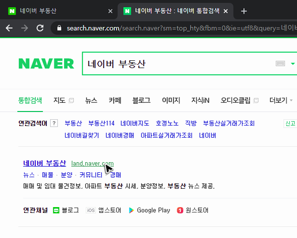Image resolution: width=297 pixels, height=238 pixels.
Task: Click related search 네이버지도
Action: click(135, 123)
